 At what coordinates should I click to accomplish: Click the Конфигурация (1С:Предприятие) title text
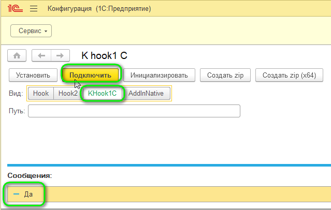[x=99, y=9]
